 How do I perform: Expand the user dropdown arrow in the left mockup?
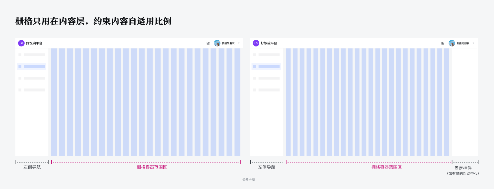[239, 43]
